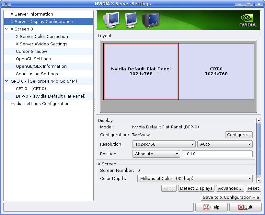Image resolution: width=265 pixels, height=215 pixels.
Task: Open OpenGL Settings page
Action: [x=48, y=59]
